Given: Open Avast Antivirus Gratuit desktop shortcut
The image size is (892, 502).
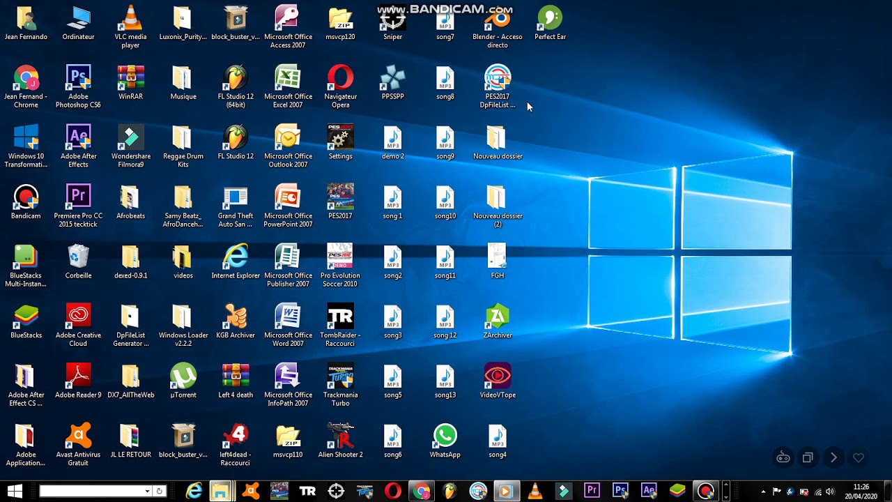Looking at the screenshot, I should tap(78, 445).
